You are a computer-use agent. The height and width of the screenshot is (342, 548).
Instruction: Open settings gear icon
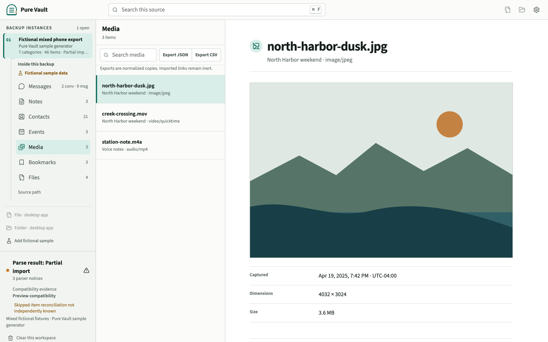point(536,10)
